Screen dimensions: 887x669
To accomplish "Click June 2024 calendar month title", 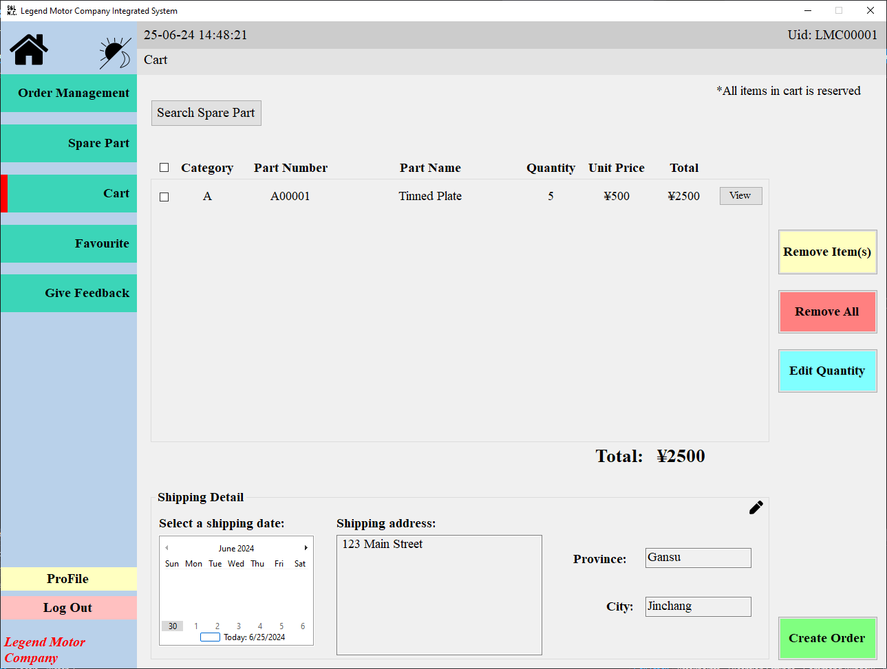I will coord(236,549).
